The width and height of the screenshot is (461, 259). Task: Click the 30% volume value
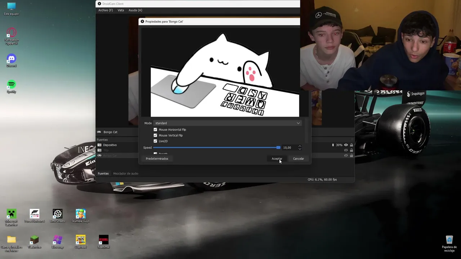[x=339, y=145]
